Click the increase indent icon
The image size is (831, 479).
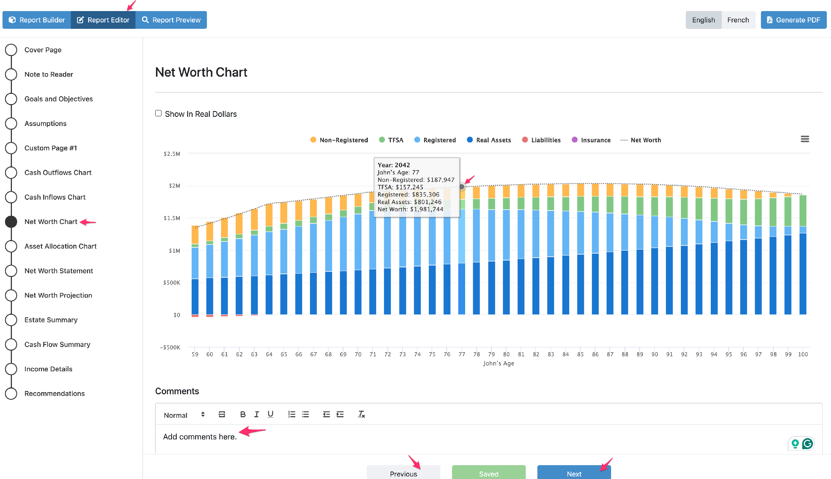pos(340,414)
